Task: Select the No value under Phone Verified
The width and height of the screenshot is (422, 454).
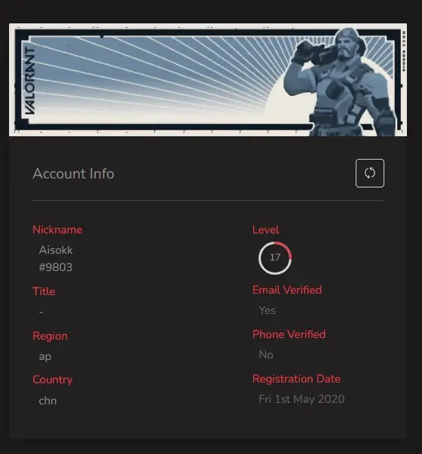Action: click(266, 355)
